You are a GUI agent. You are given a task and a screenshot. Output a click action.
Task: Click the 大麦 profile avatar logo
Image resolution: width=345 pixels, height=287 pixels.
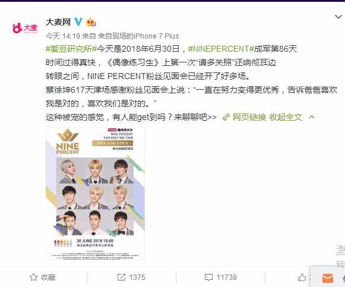point(25,28)
